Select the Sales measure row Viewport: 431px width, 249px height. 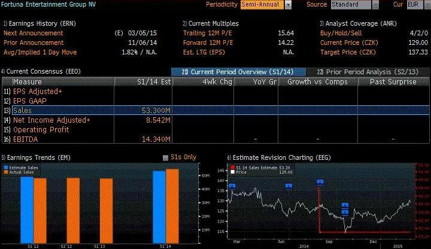[x=215, y=110]
